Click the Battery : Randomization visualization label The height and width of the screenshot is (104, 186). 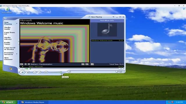42,64
